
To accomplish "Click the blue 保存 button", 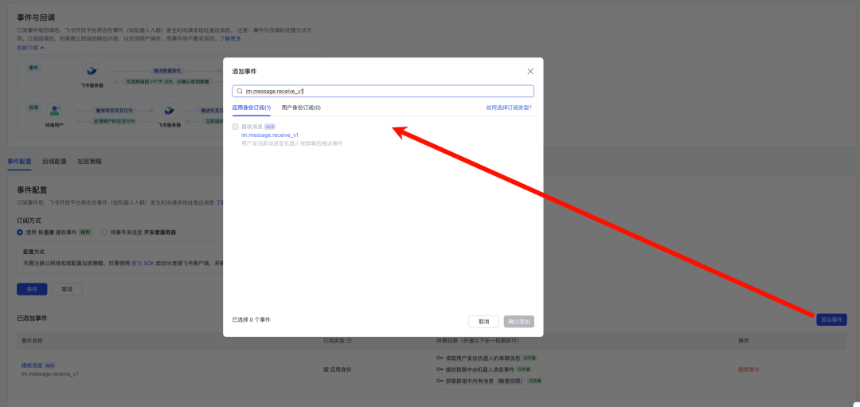I will (x=32, y=289).
